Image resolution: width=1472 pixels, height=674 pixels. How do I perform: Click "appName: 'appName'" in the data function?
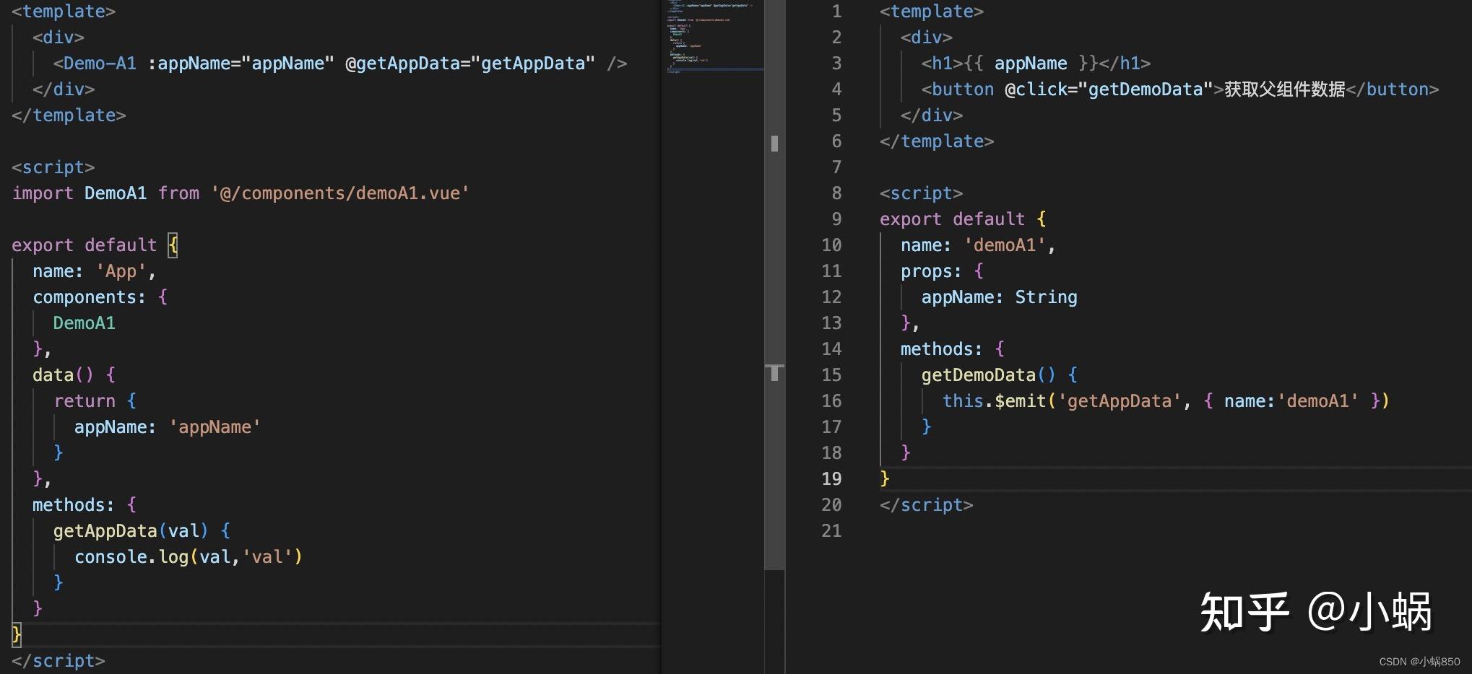click(x=167, y=427)
